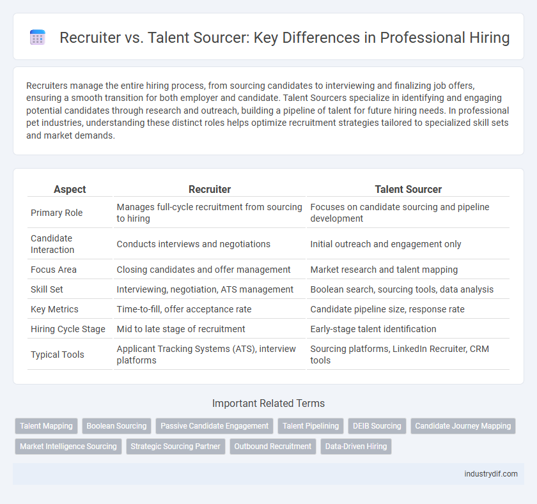Visit the industrydif.com footer link
This screenshot has width=537, height=504.
point(491,474)
